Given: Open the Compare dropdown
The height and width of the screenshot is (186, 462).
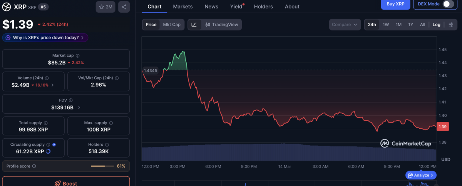Looking at the screenshot, I should pyautogui.click(x=345, y=24).
